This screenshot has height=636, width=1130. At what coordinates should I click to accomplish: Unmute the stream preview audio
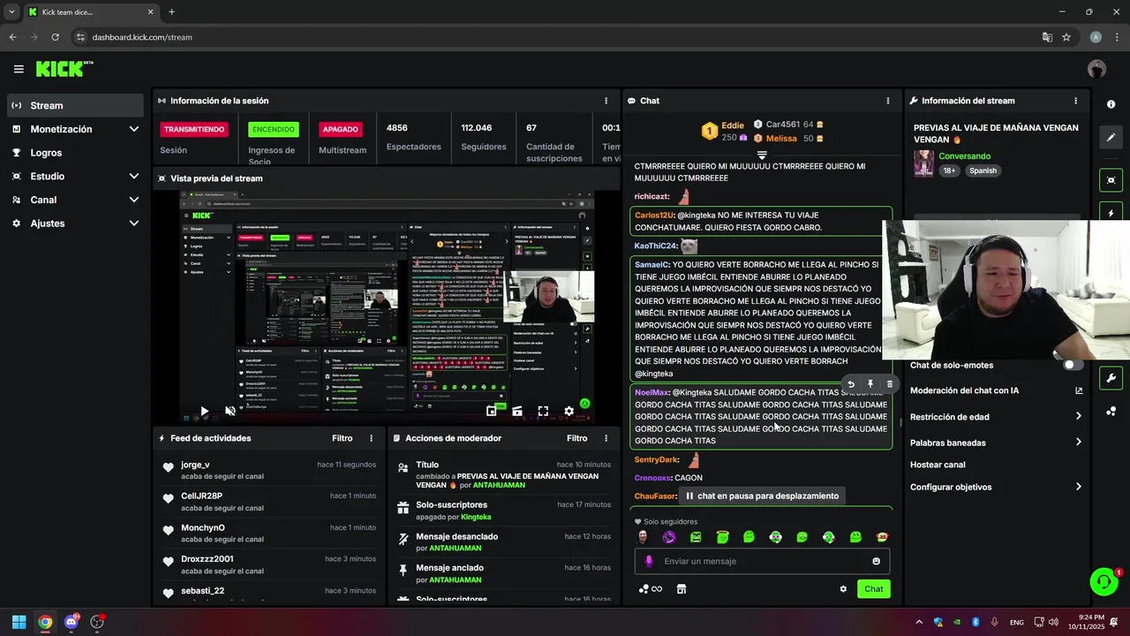[x=230, y=411]
